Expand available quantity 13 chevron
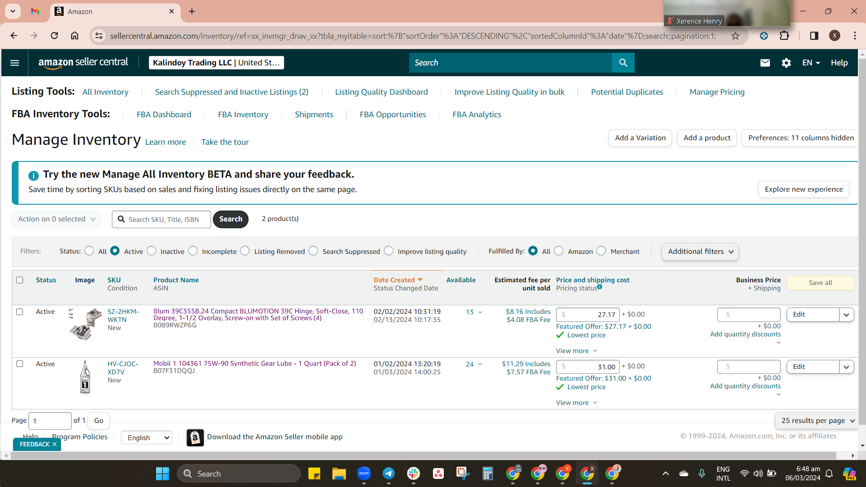This screenshot has width=866, height=487. (x=480, y=312)
